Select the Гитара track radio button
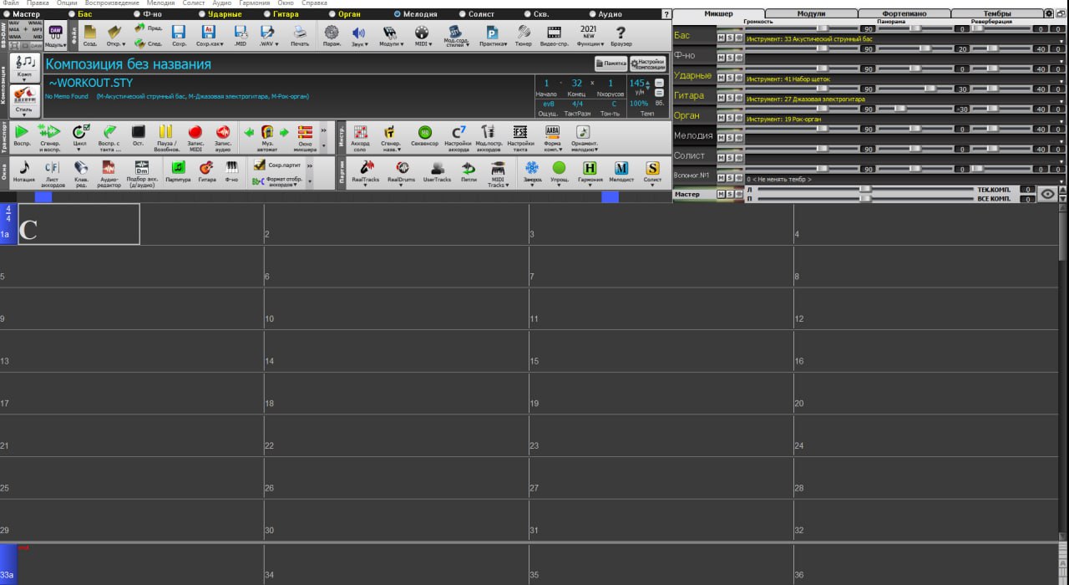 [267, 14]
